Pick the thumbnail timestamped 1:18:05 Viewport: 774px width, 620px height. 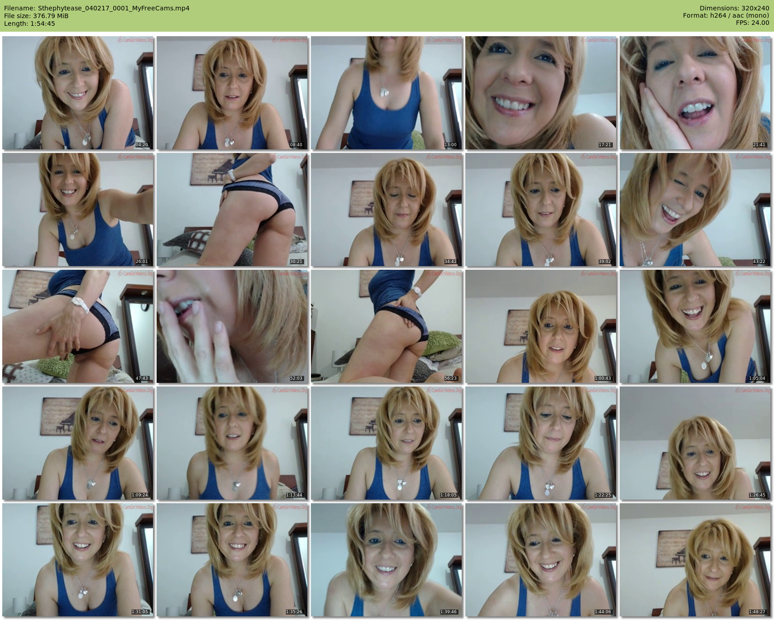pos(387,443)
